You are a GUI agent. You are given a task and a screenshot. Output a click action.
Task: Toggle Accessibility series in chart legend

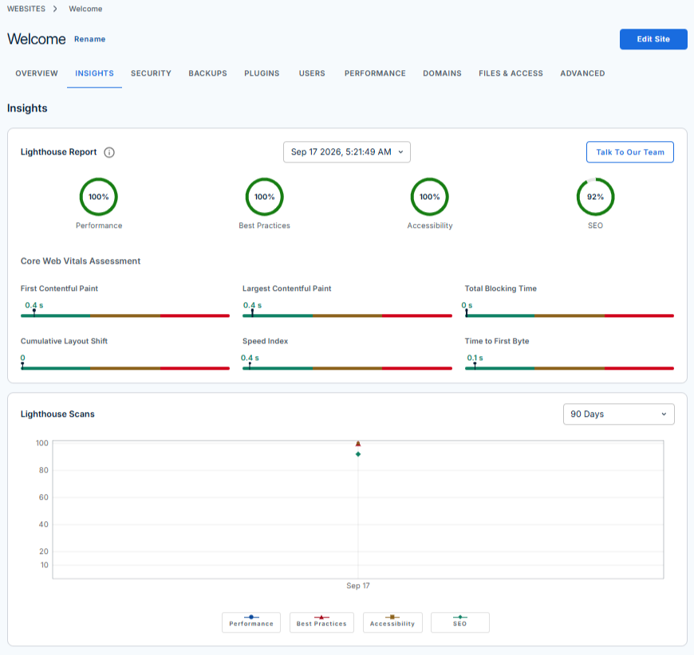coord(392,622)
